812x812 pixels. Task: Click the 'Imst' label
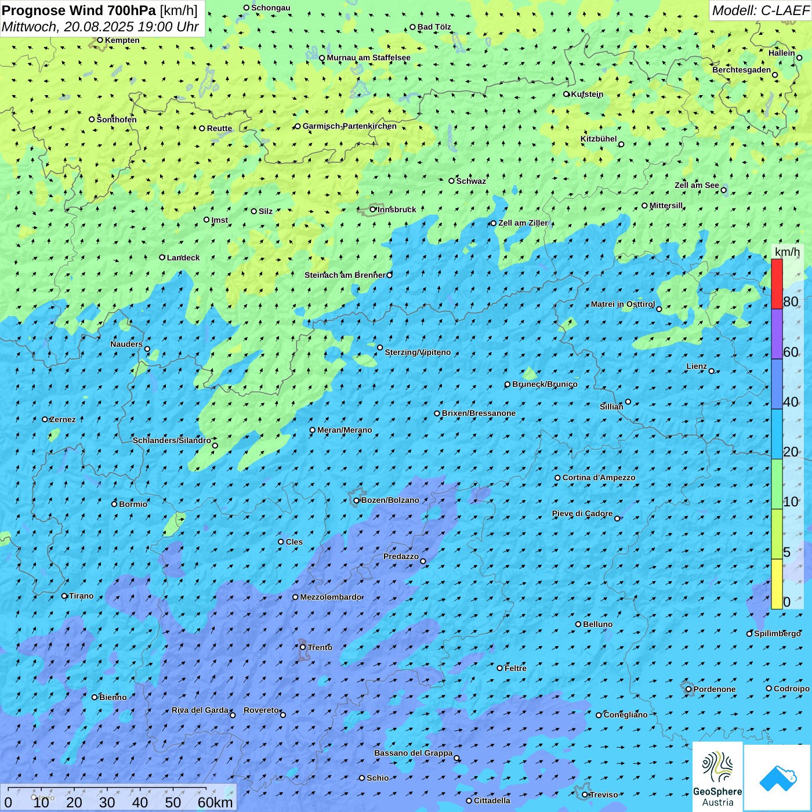coord(219,220)
